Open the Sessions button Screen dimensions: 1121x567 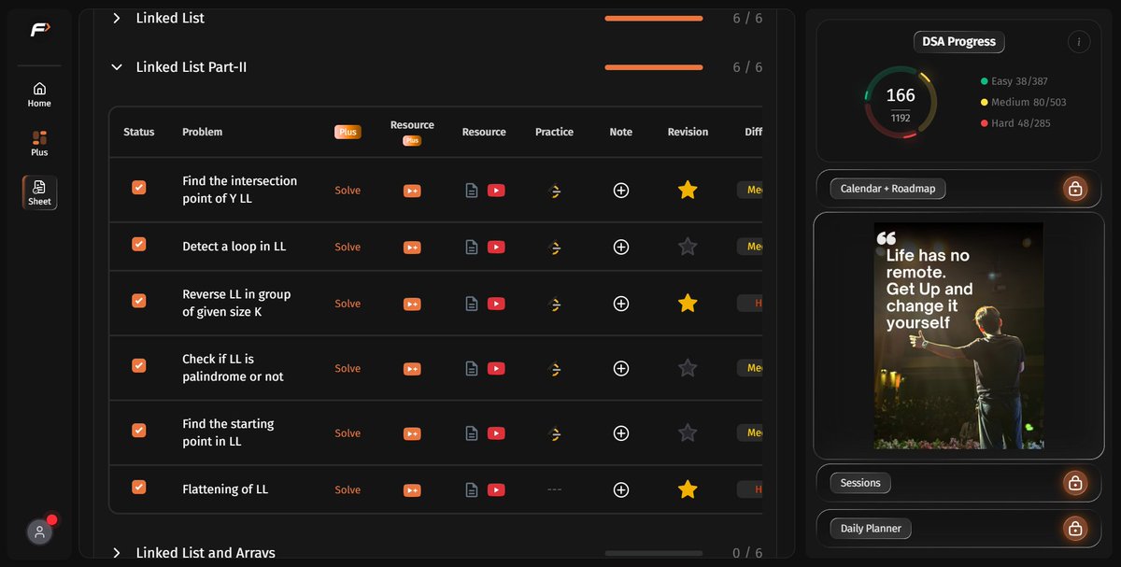point(860,483)
